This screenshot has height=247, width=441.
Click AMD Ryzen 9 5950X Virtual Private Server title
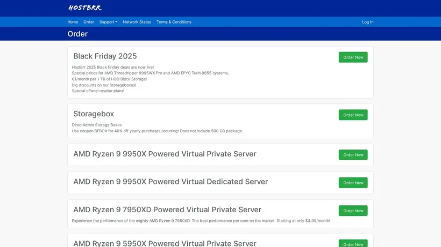(x=165, y=243)
